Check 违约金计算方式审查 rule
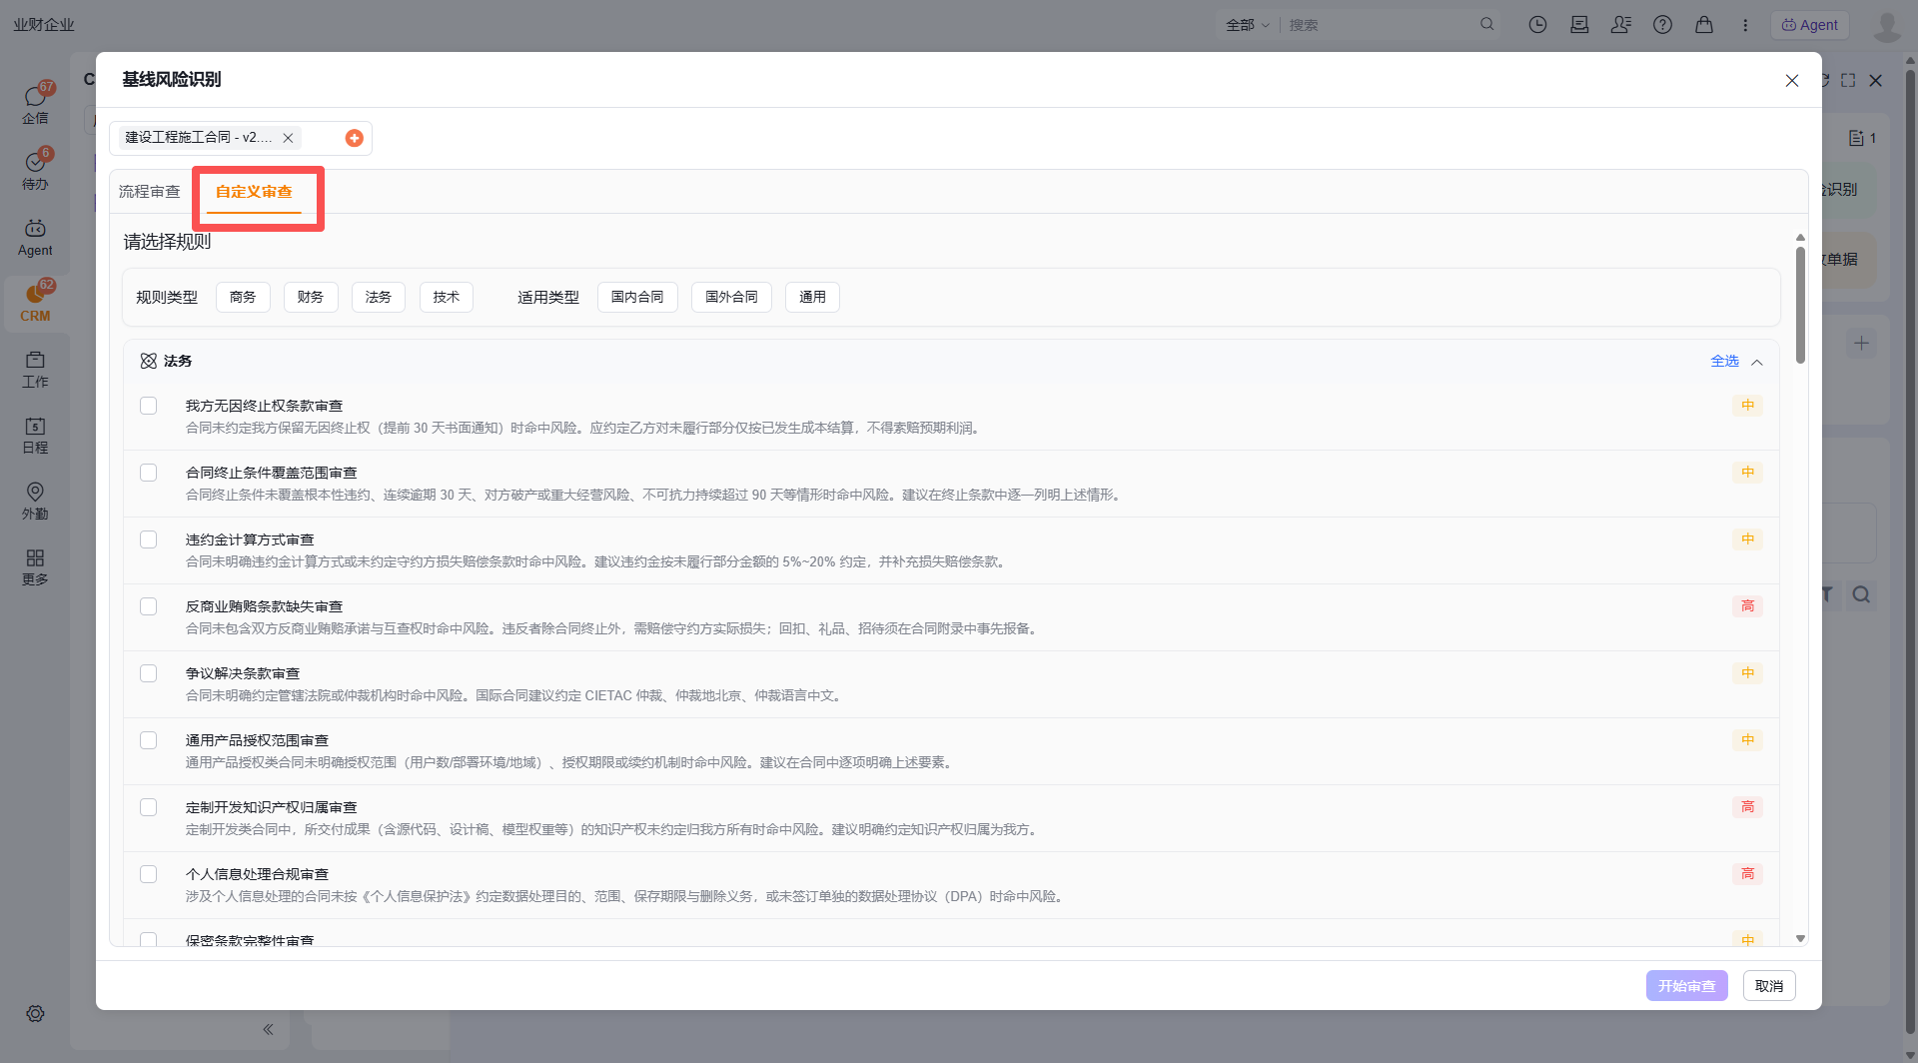The width and height of the screenshot is (1918, 1063). (149, 539)
